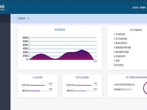Click 课外书刊 label in 今日阅读量 card
This screenshot has width=147, height=110.
click(x=26, y=91)
